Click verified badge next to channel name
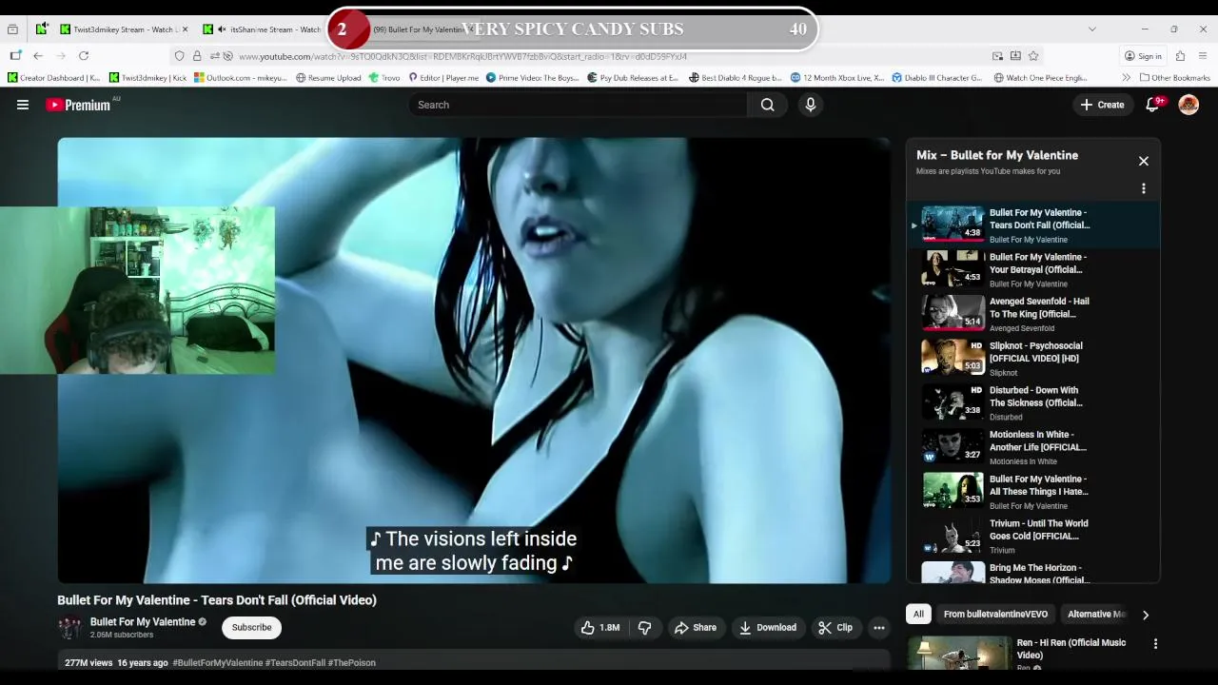 [203, 622]
